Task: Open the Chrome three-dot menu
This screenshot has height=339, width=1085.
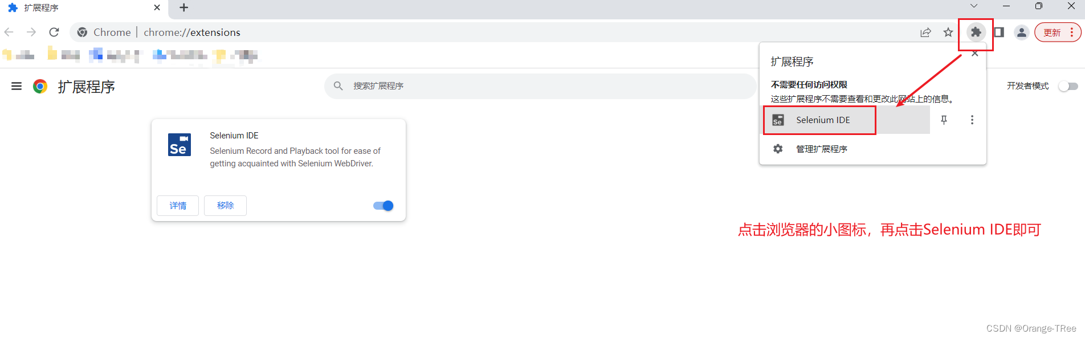Action: [1072, 32]
